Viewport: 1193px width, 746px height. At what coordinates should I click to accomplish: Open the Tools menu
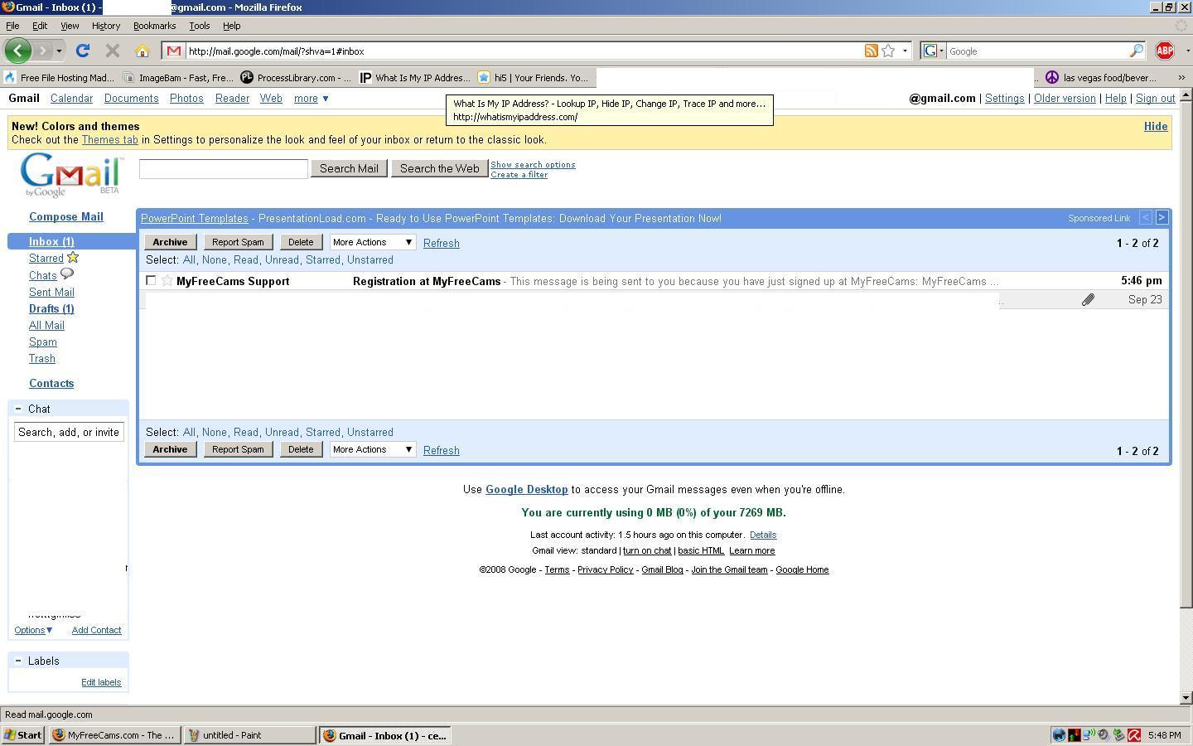point(200,26)
